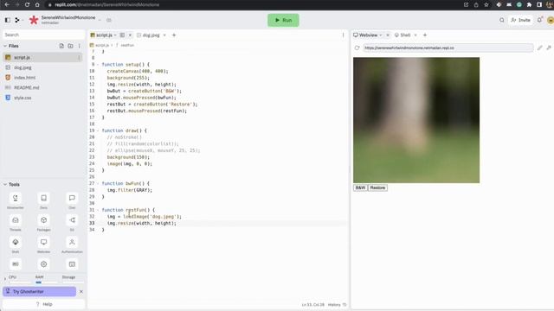Click the red asterisk project icon
The width and height of the screenshot is (554, 311).
click(34, 20)
